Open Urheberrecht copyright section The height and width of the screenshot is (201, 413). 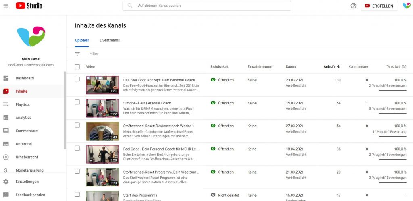(27, 157)
